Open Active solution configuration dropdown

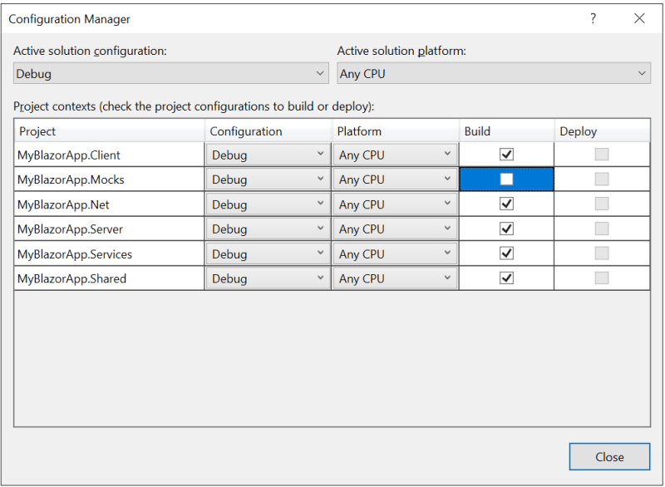pyautogui.click(x=171, y=73)
